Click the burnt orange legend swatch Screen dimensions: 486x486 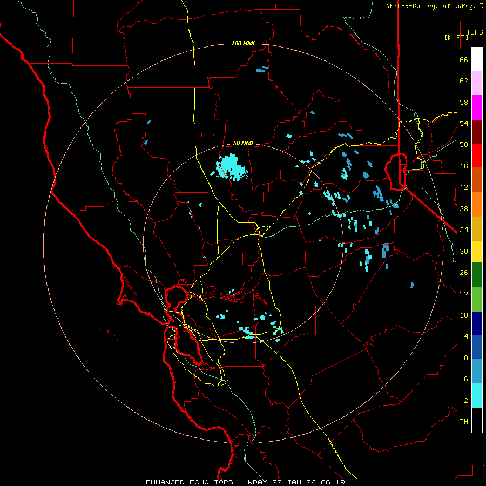[x=477, y=180]
